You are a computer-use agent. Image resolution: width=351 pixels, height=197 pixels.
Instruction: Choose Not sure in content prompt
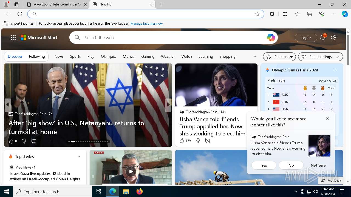pos(318,165)
